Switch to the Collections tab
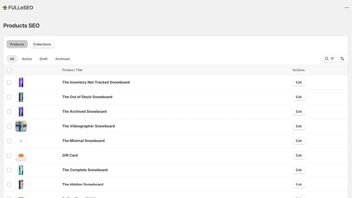Image resolution: width=352 pixels, height=198 pixels. pyautogui.click(x=42, y=44)
